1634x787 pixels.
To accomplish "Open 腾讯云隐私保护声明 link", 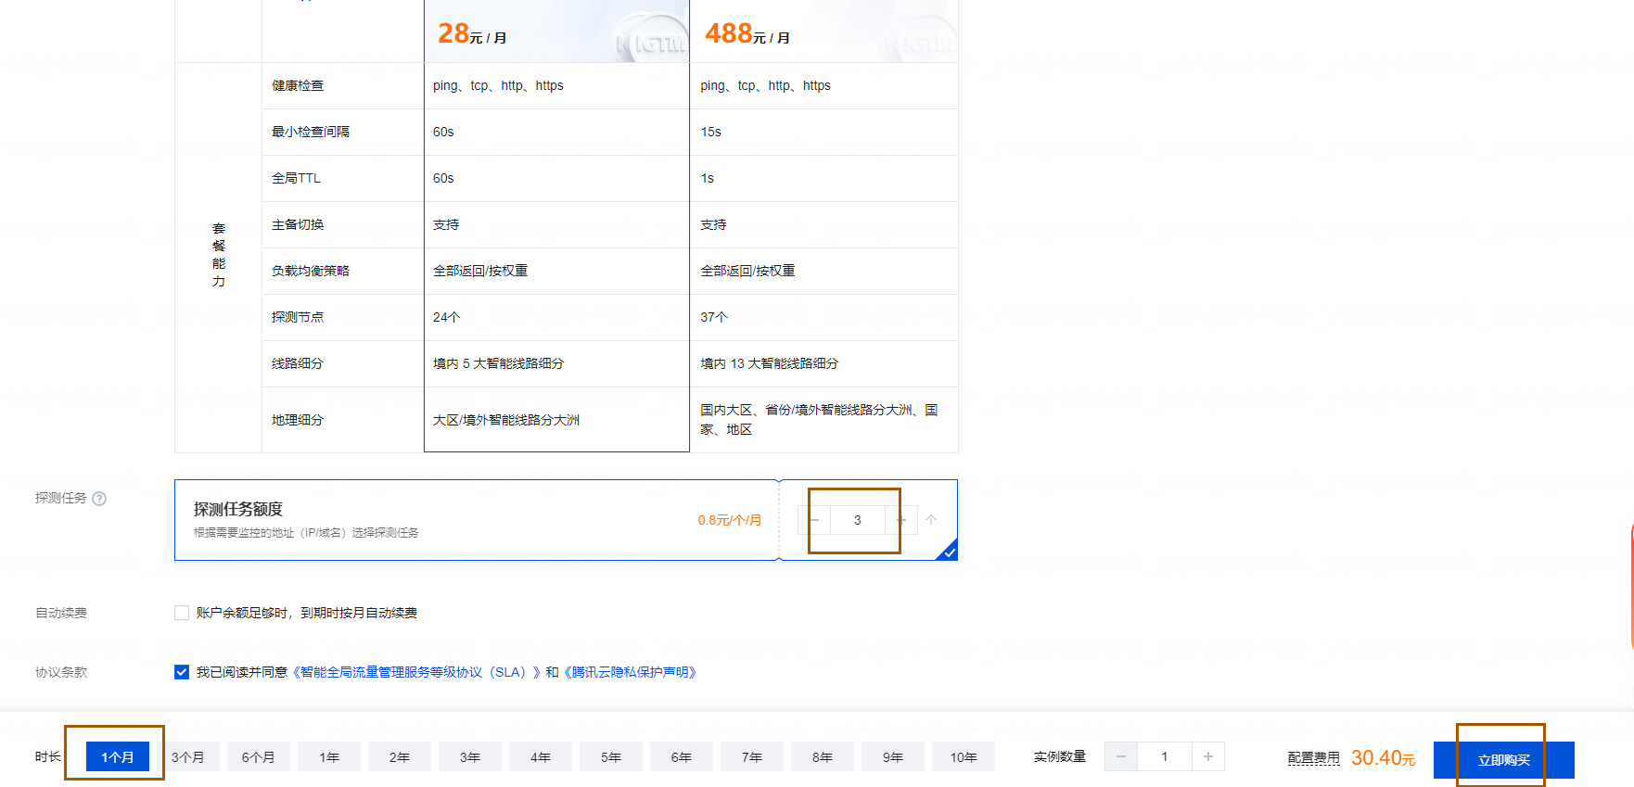I will [x=630, y=672].
